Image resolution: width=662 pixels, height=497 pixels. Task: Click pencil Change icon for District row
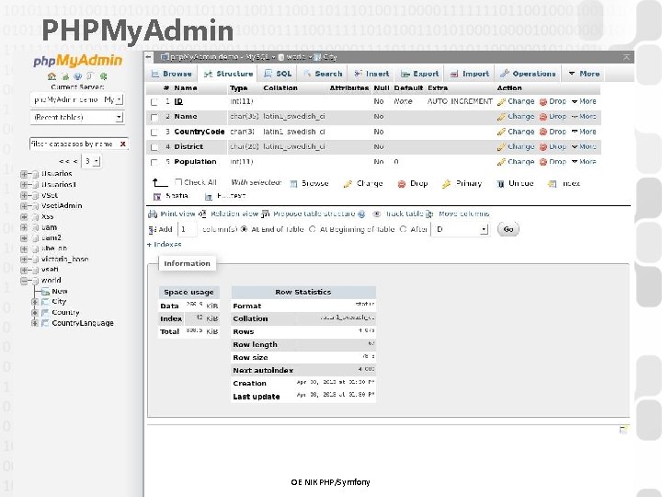501,147
